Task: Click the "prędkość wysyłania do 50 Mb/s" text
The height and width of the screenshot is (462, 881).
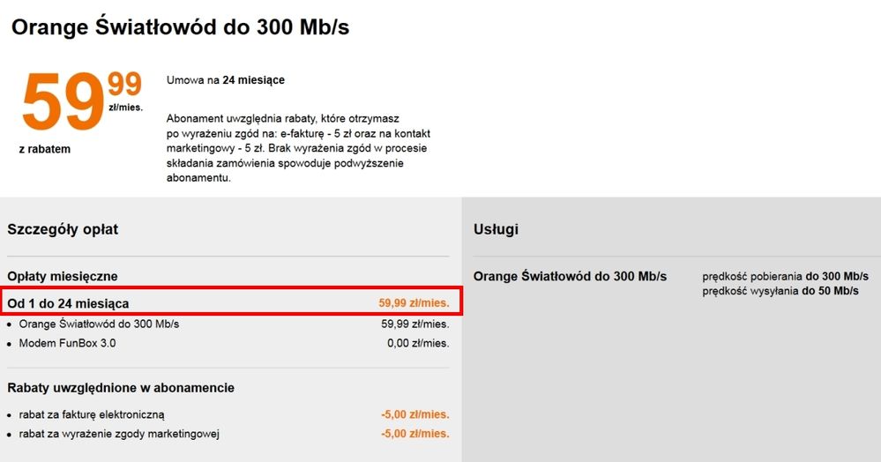Action: pos(780,291)
